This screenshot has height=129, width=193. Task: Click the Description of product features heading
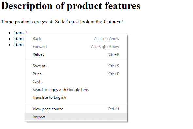tap(71, 6)
